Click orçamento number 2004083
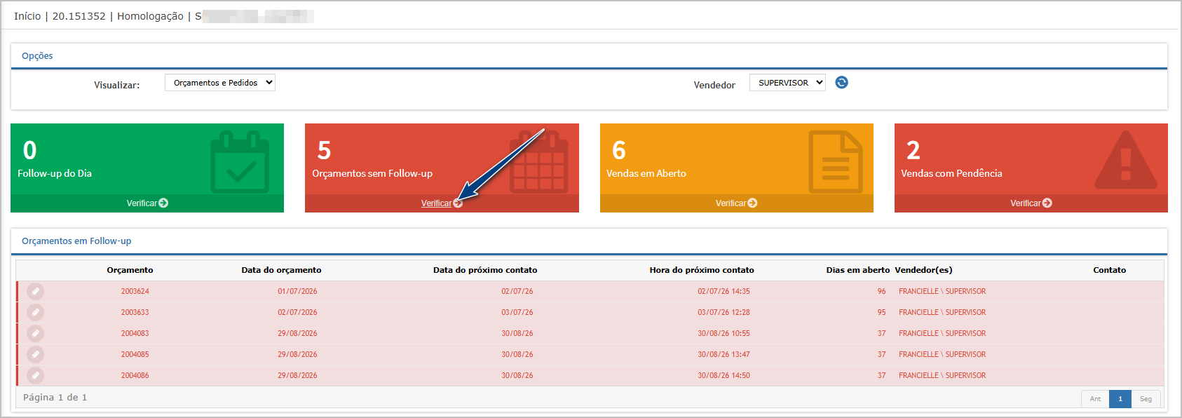 point(135,333)
